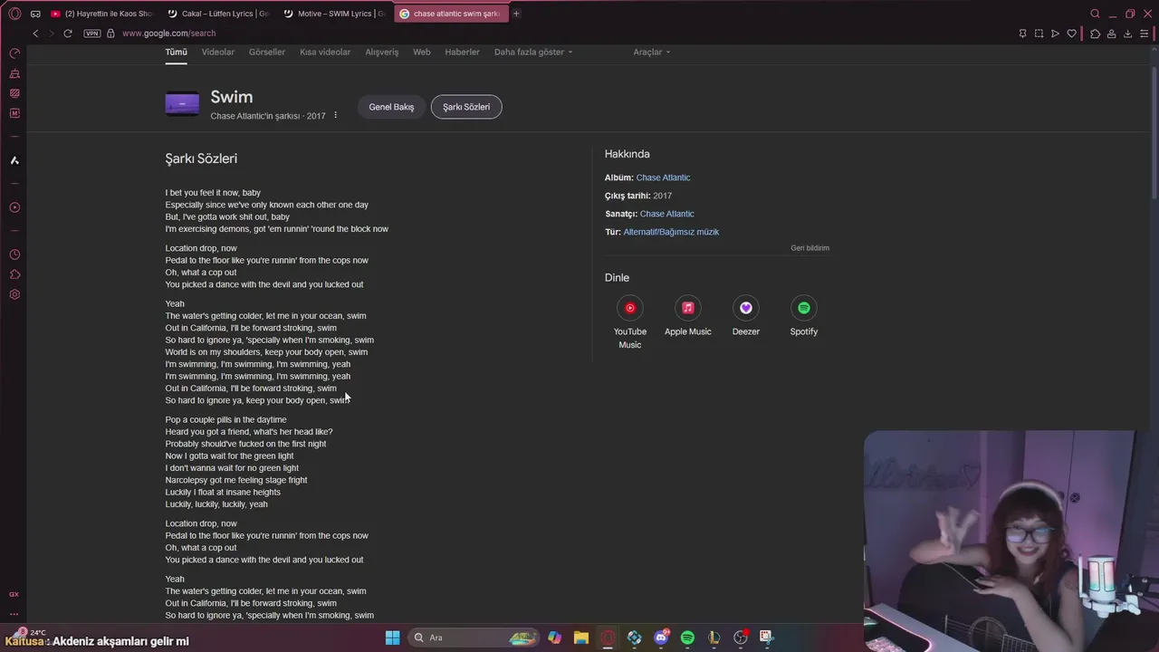Open Discord from the taskbar
Image resolution: width=1159 pixels, height=652 pixels.
click(x=661, y=638)
